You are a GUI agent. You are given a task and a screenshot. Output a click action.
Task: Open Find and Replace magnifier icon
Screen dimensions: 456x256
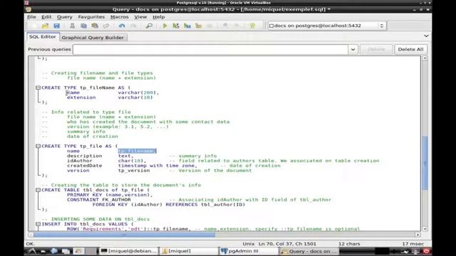click(149, 26)
